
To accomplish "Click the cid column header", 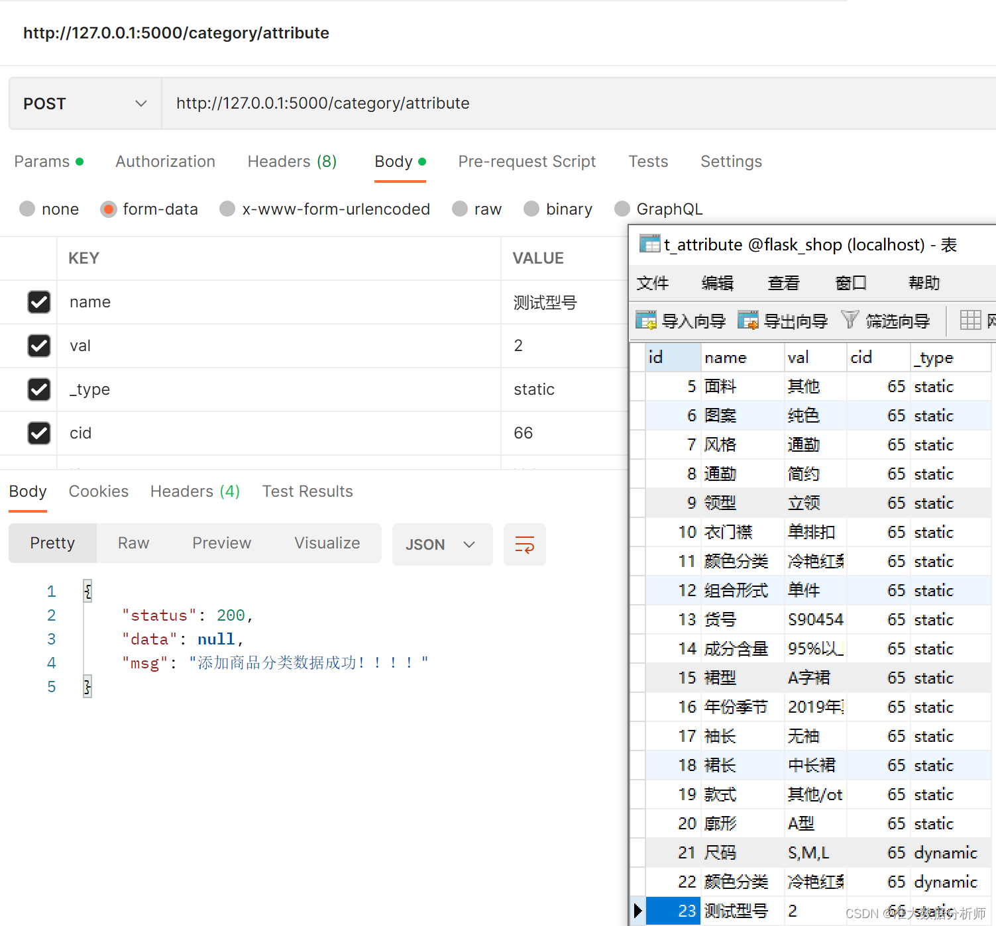I will coord(879,358).
